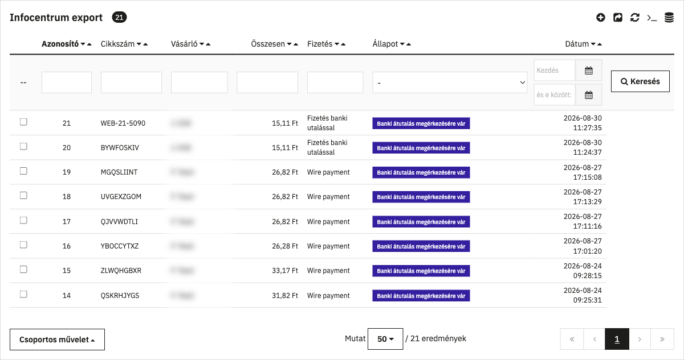Click total 33,17 Ft

click(285, 271)
